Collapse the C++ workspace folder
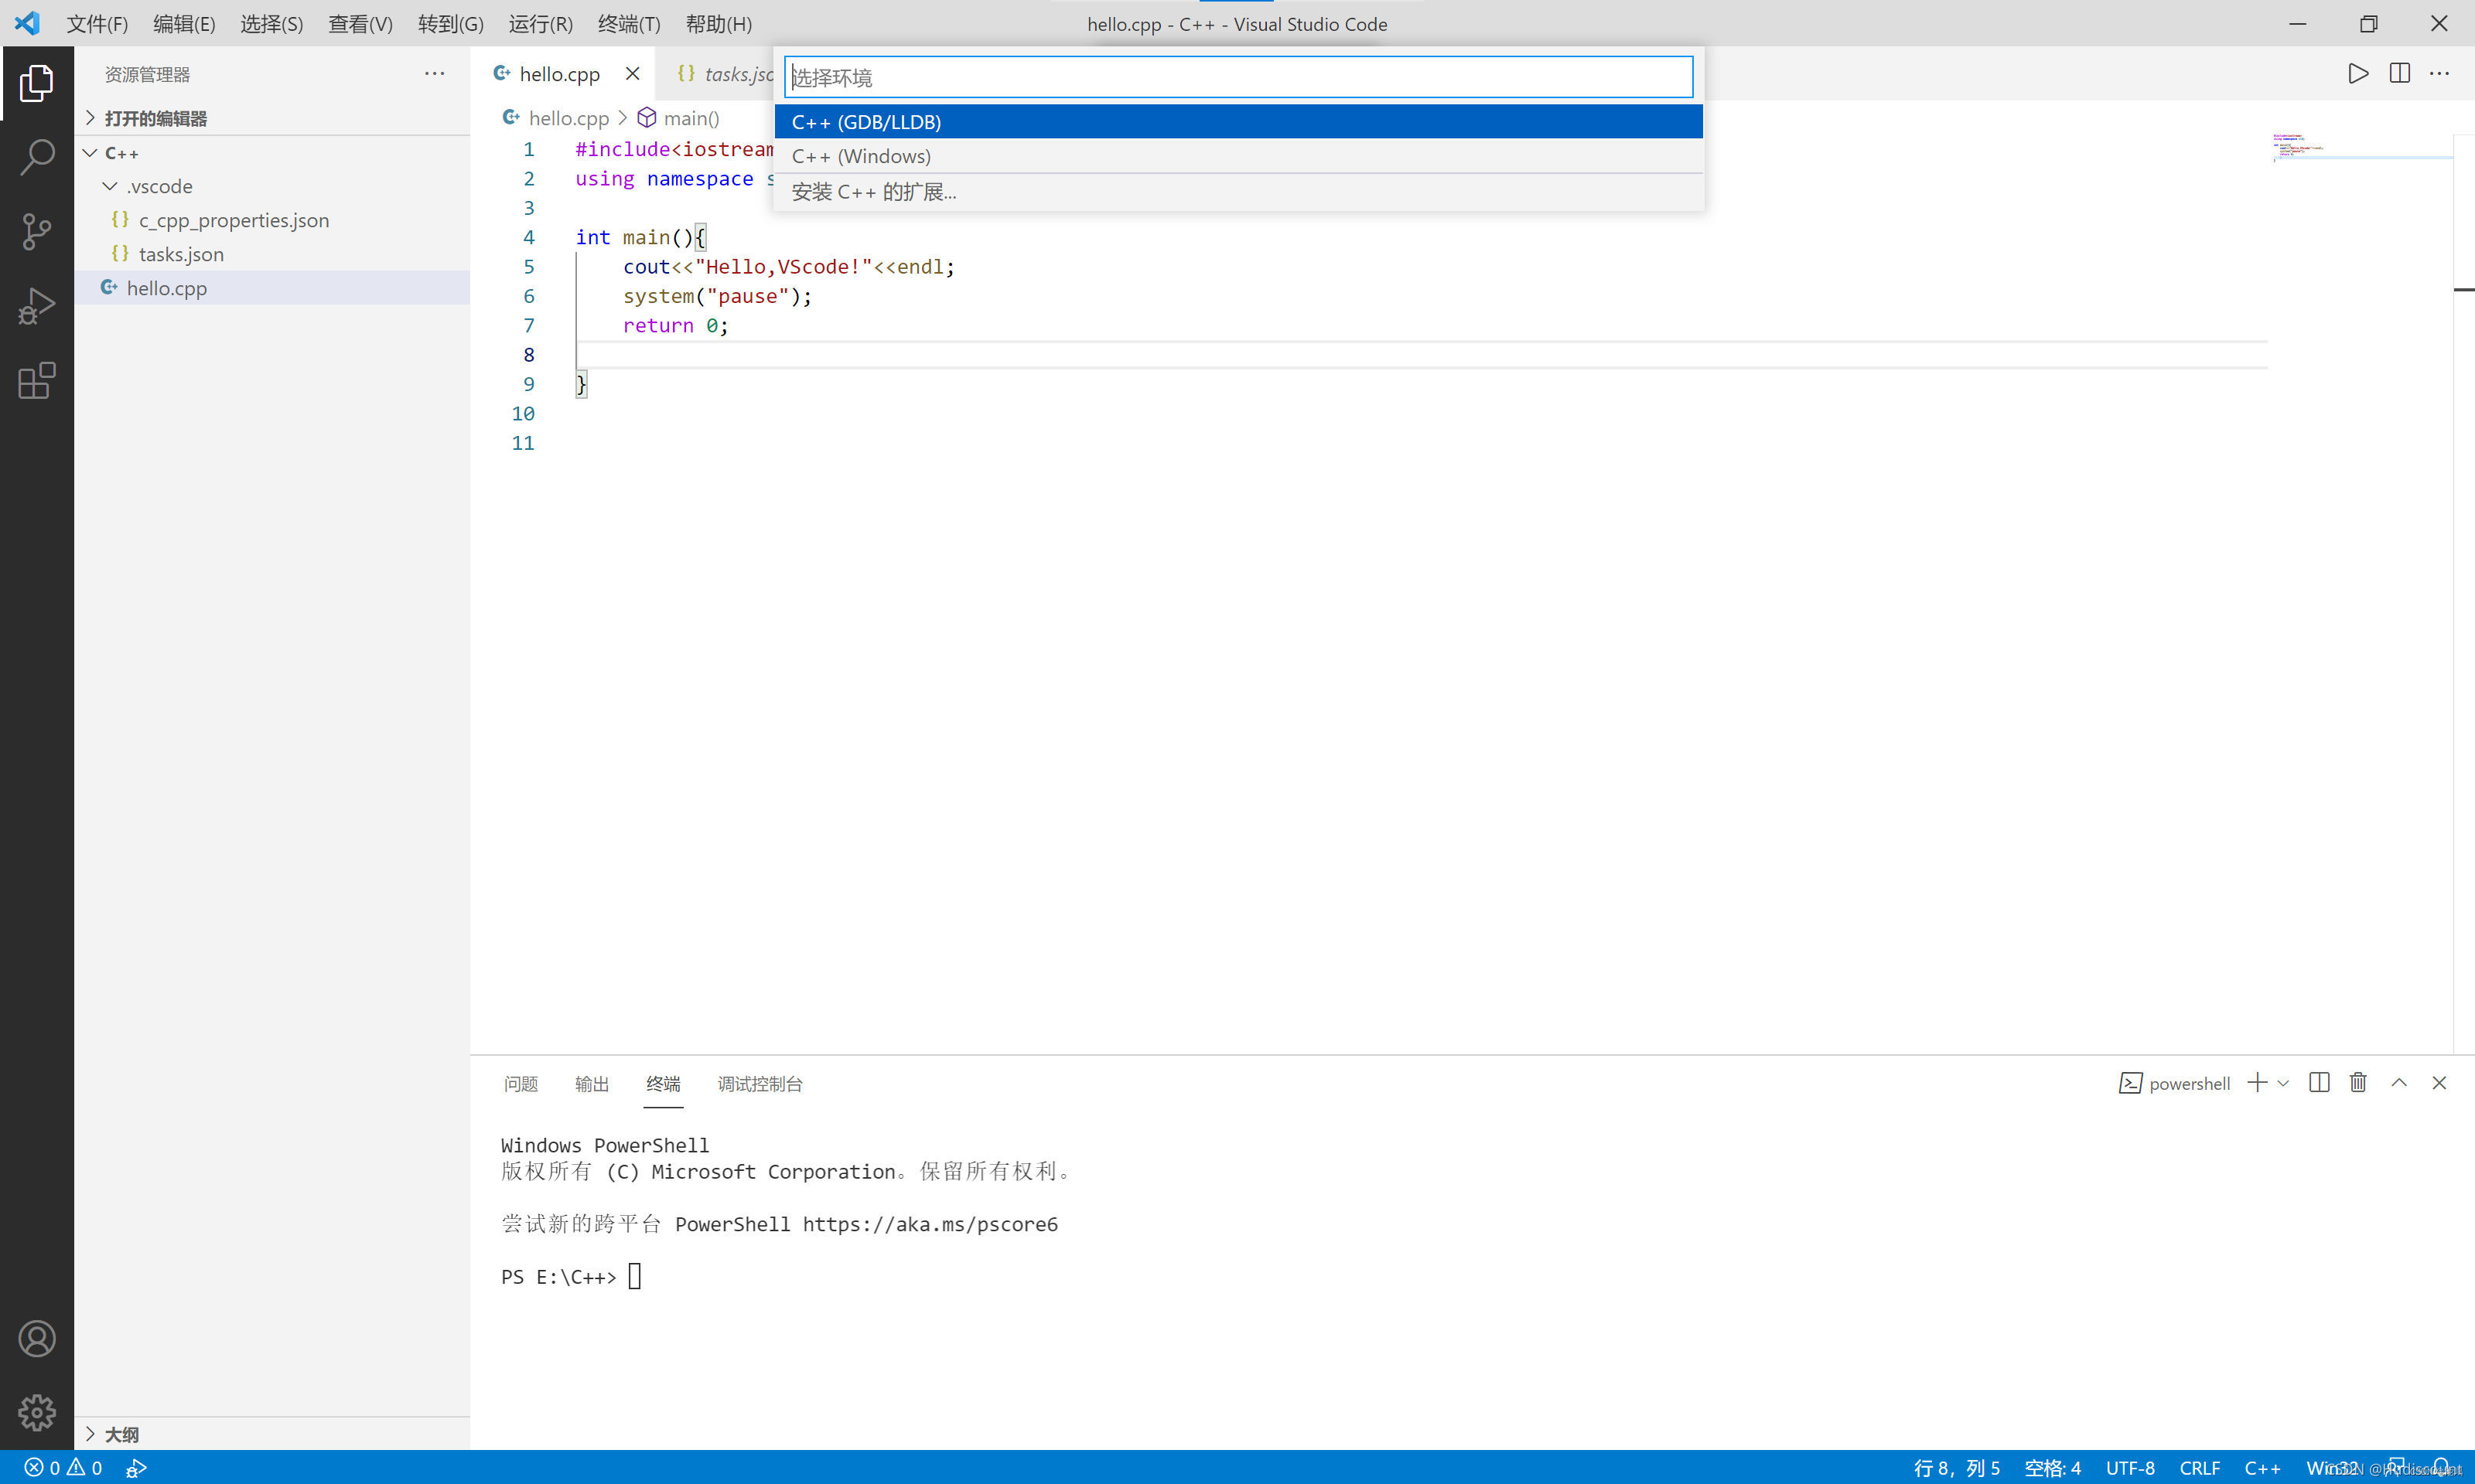The height and width of the screenshot is (1484, 2475). pyautogui.click(x=89, y=152)
